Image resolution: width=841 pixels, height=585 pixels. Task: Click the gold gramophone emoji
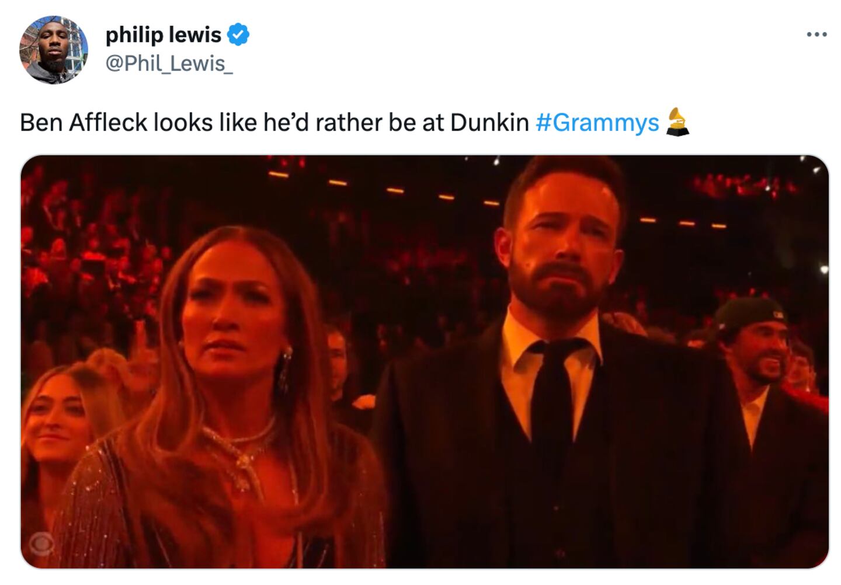(677, 122)
